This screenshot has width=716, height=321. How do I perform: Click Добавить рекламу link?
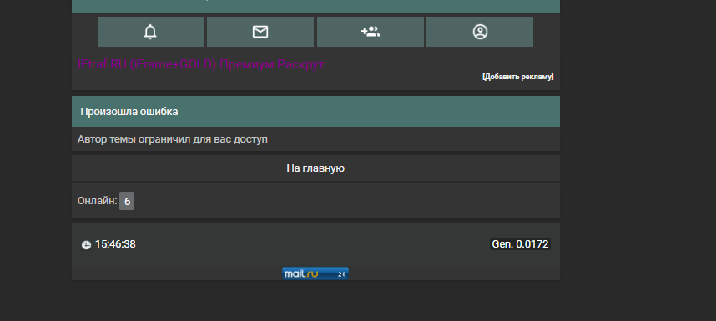click(x=518, y=77)
